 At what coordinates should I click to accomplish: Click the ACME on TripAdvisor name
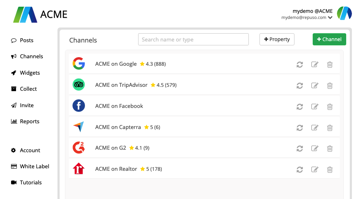point(121,85)
